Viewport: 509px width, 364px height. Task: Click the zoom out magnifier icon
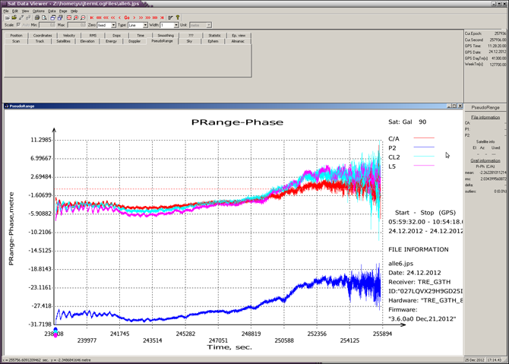coord(83,17)
